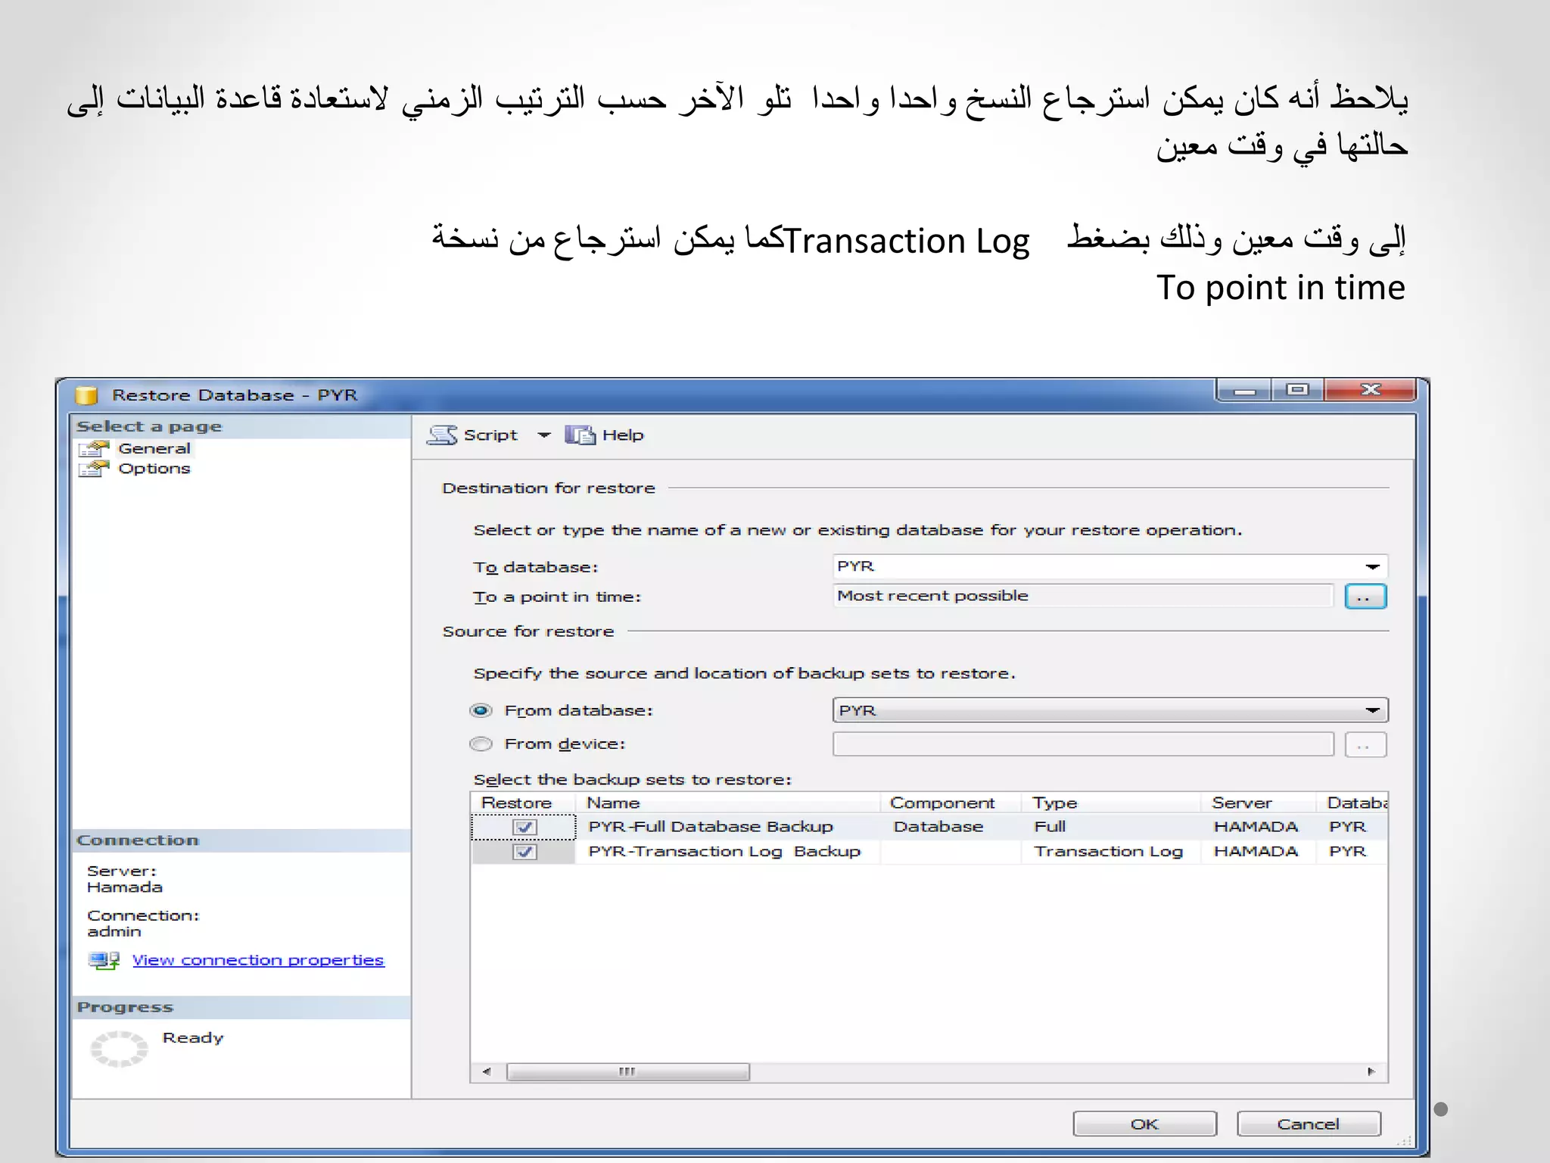Viewport: 1550px width, 1163px height.
Task: Close the Restore Database window
Action: 1370,391
